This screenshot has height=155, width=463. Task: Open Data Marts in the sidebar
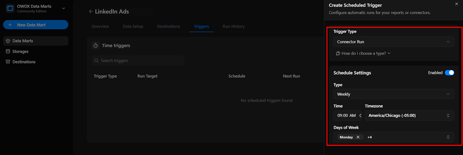pos(36,41)
